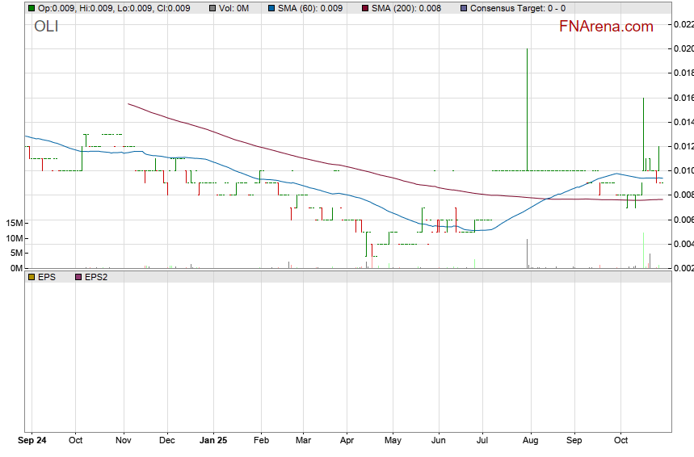694x457 pixels.
Task: Click the blue SMA (60) legend swatch
Action: click(271, 8)
